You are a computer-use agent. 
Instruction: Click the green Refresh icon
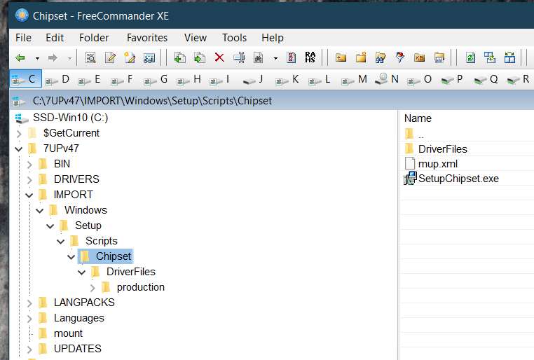(471, 57)
